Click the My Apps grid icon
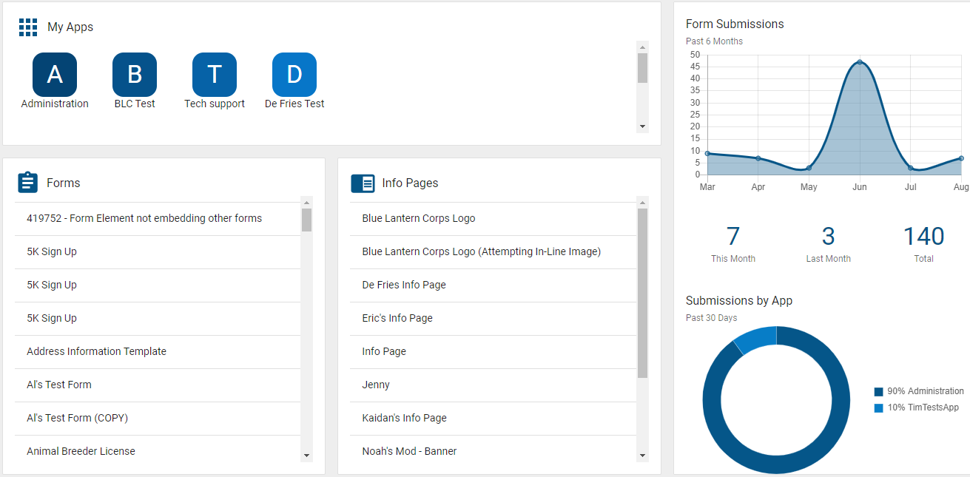Screen dimensions: 970x477 tap(28, 27)
